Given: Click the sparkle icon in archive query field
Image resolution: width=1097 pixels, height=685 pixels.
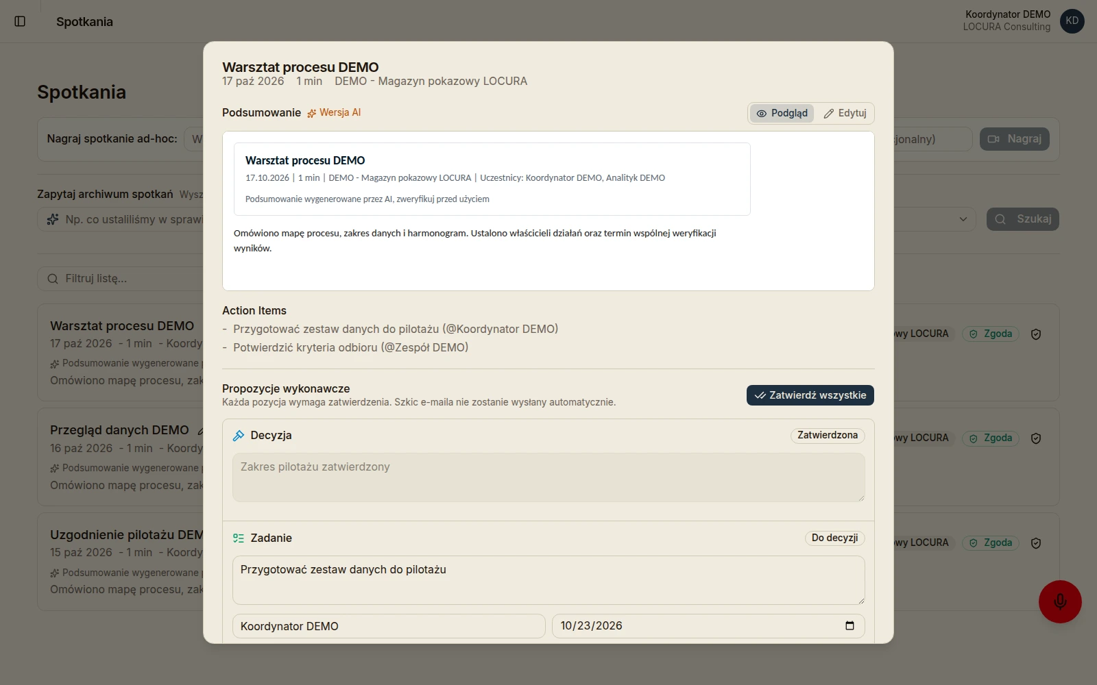Looking at the screenshot, I should pos(53,219).
